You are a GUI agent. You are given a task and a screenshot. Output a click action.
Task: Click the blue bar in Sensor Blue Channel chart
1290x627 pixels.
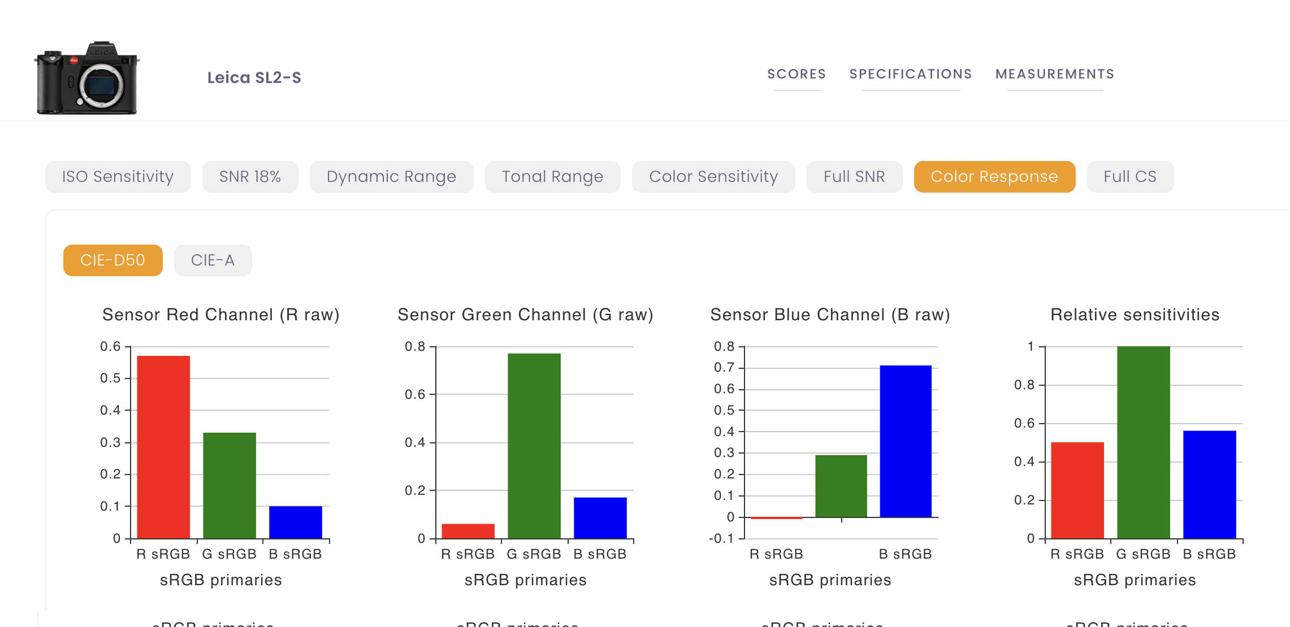[x=906, y=441]
